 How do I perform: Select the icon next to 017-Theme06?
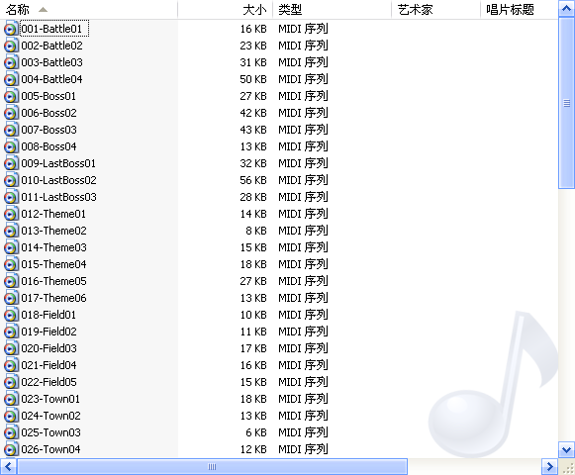click(x=11, y=298)
